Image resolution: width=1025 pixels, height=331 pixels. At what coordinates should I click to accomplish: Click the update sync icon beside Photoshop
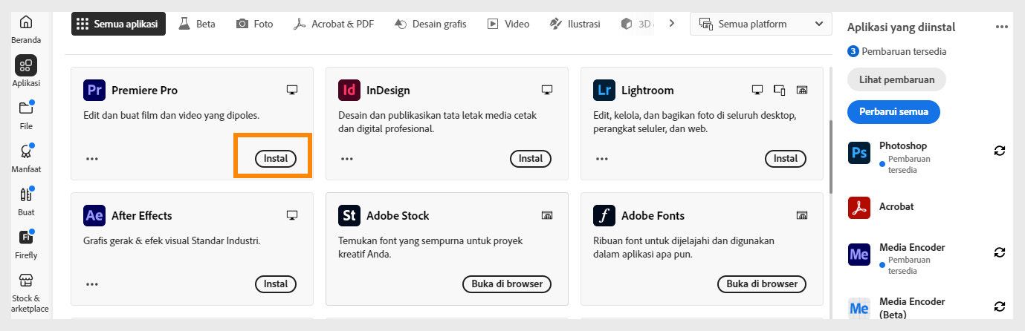click(x=1000, y=151)
